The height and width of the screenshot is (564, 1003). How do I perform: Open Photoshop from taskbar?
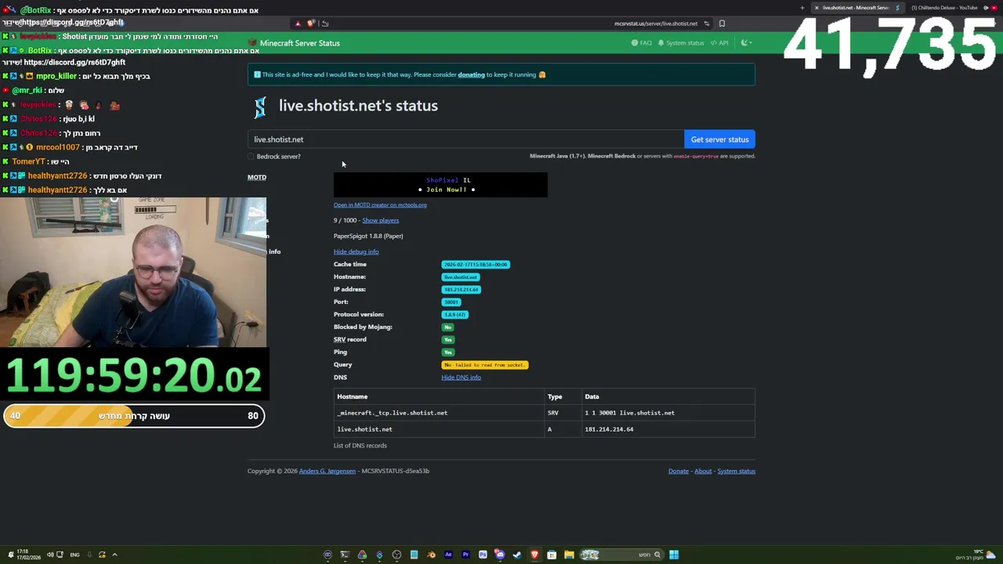click(483, 555)
